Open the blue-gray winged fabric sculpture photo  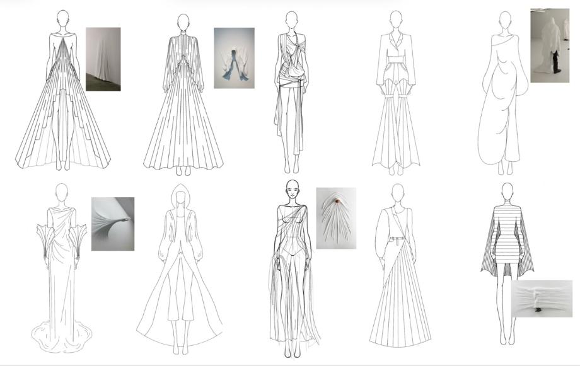pos(234,58)
